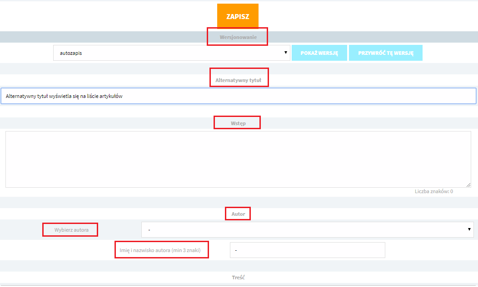Click the Wybierz autora label
Viewport: 478px width, 287px height.
tap(71, 230)
